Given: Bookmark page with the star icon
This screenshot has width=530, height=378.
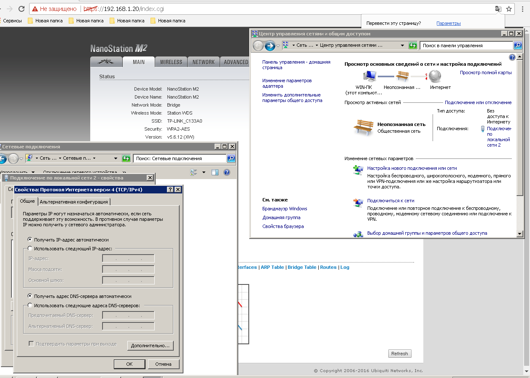Looking at the screenshot, I should 509,9.
